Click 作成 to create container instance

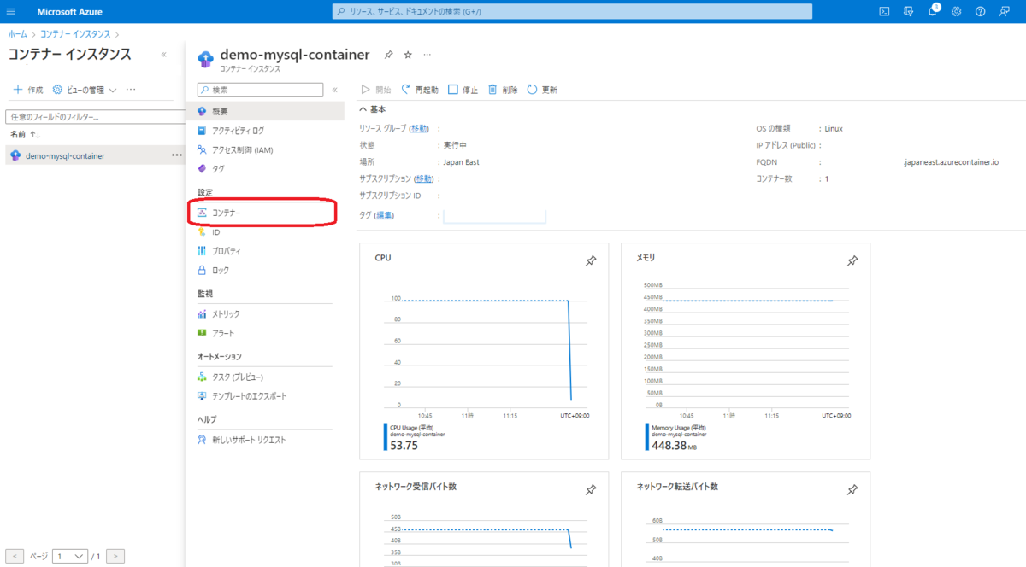click(27, 90)
